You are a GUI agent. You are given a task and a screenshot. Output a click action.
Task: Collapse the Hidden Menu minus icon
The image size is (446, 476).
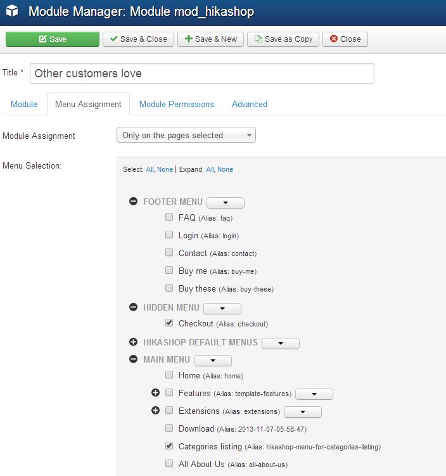[x=134, y=307]
